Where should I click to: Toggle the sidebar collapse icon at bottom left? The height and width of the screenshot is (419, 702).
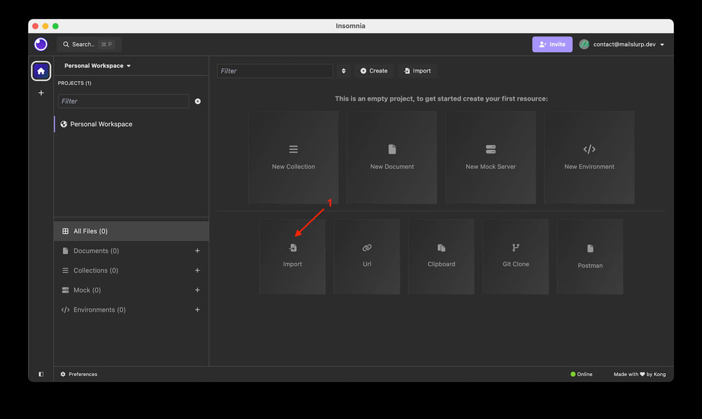(x=40, y=374)
